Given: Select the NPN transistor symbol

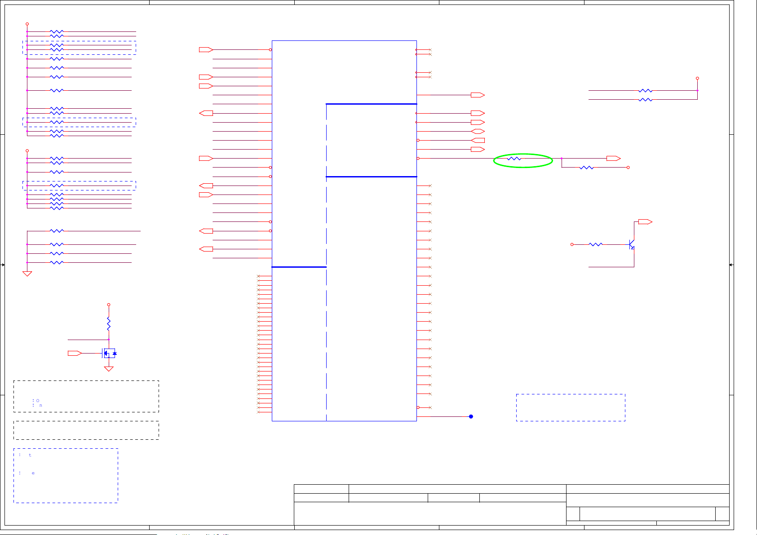Looking at the screenshot, I should click(x=631, y=245).
